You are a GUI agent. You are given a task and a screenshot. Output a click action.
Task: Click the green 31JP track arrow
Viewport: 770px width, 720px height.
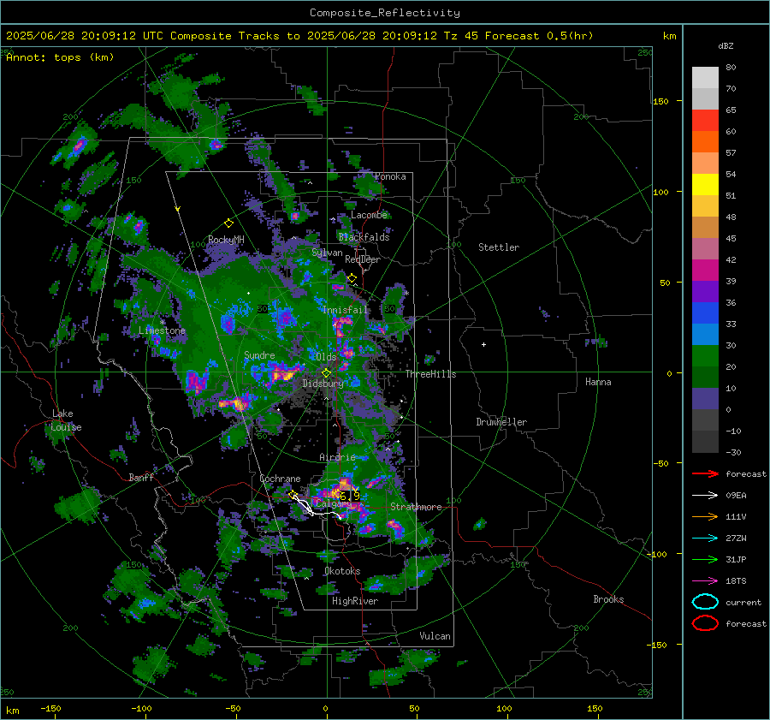point(705,559)
